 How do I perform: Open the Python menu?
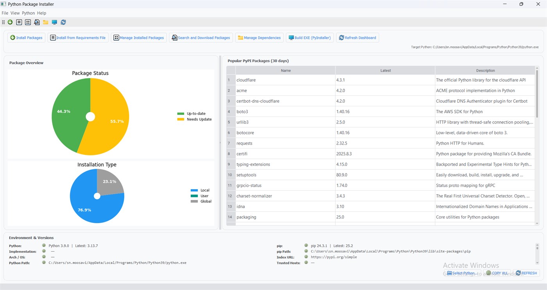click(28, 13)
